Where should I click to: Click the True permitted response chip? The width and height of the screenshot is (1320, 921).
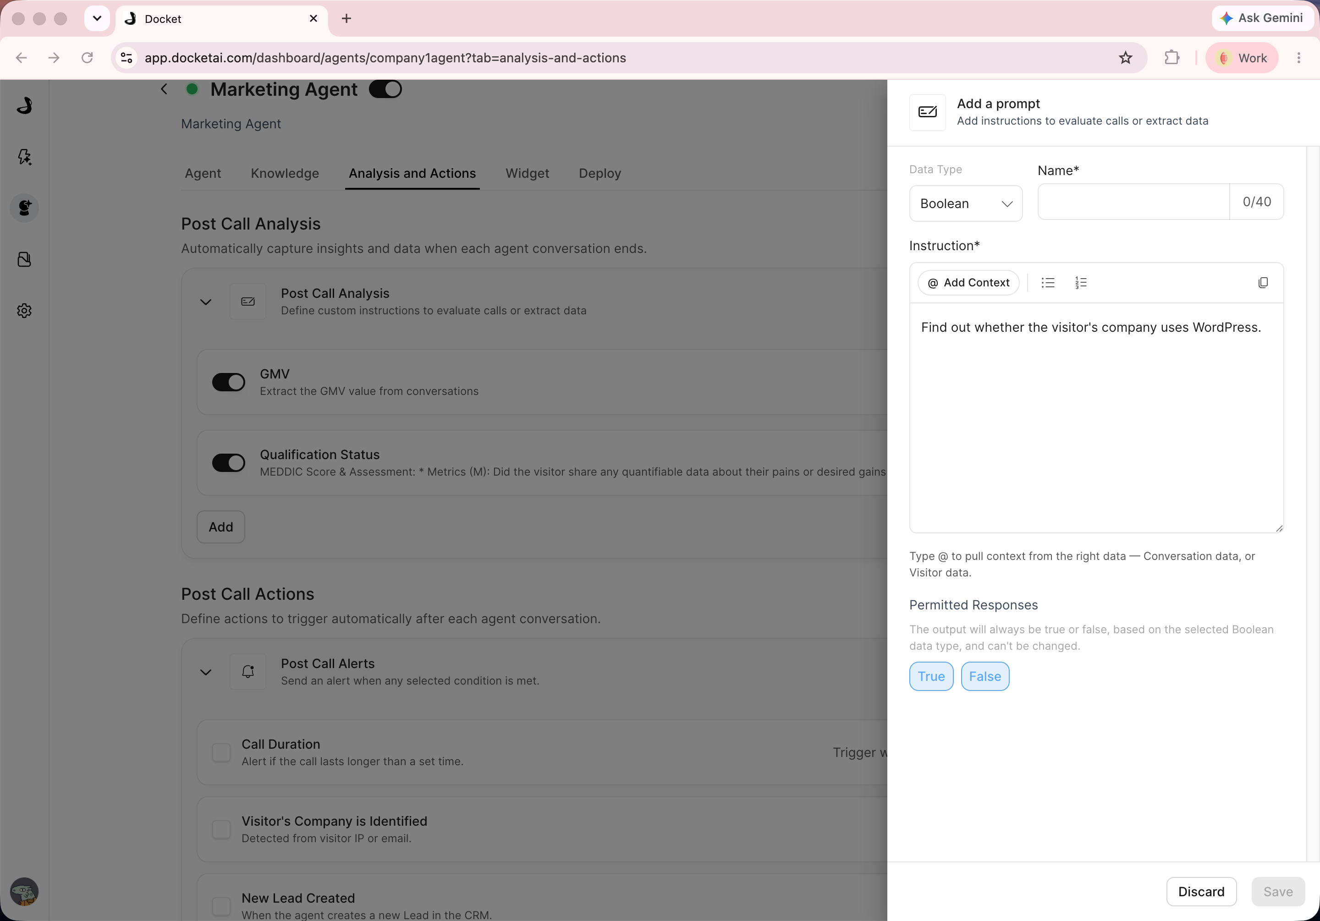pyautogui.click(x=931, y=677)
